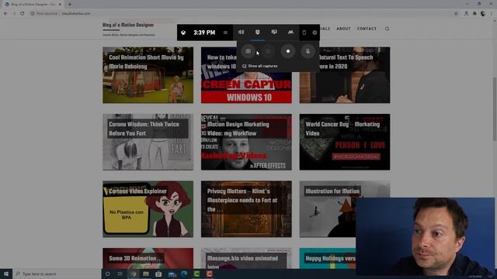The width and height of the screenshot is (497, 279).
Task: Open a new browser tab
Action: coord(70,5)
